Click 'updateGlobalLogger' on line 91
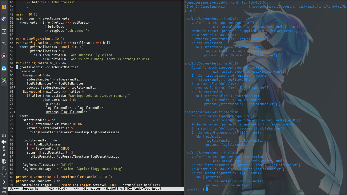This screenshot has height=195, width=347. click(x=36, y=185)
